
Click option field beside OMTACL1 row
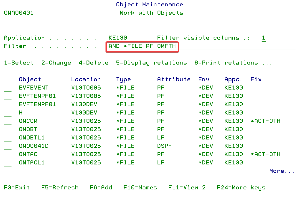point(8,163)
